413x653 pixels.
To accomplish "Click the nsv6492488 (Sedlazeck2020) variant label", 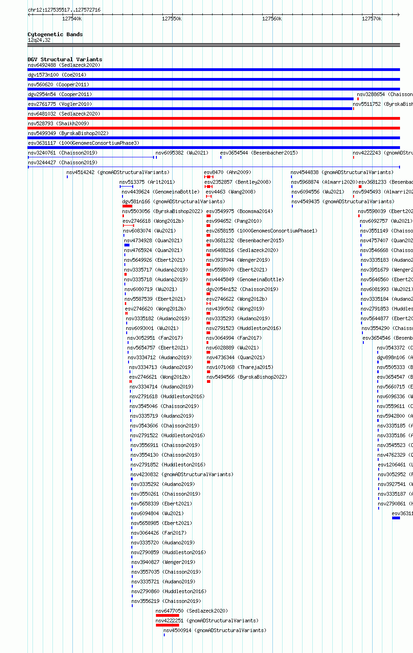I will point(64,65).
